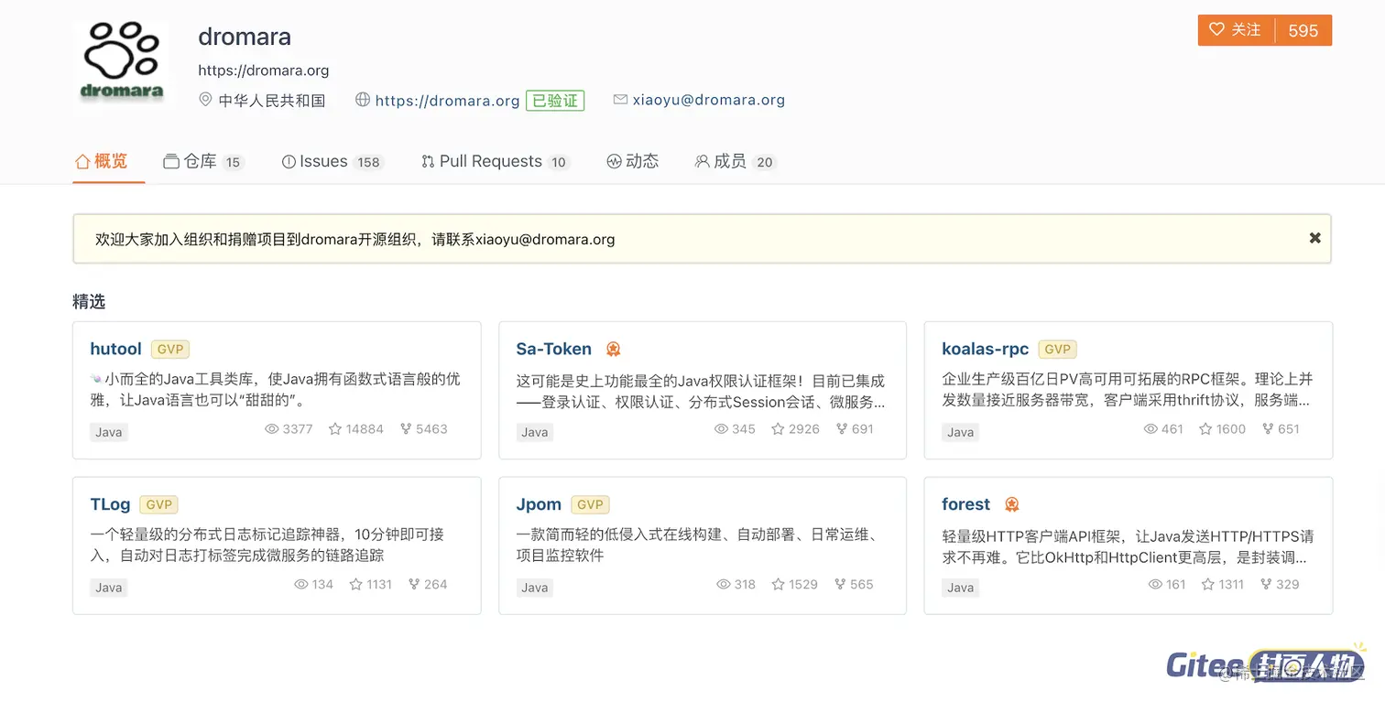Open the verified https://dromara.org website link
The image size is (1385, 702).
[x=447, y=101]
